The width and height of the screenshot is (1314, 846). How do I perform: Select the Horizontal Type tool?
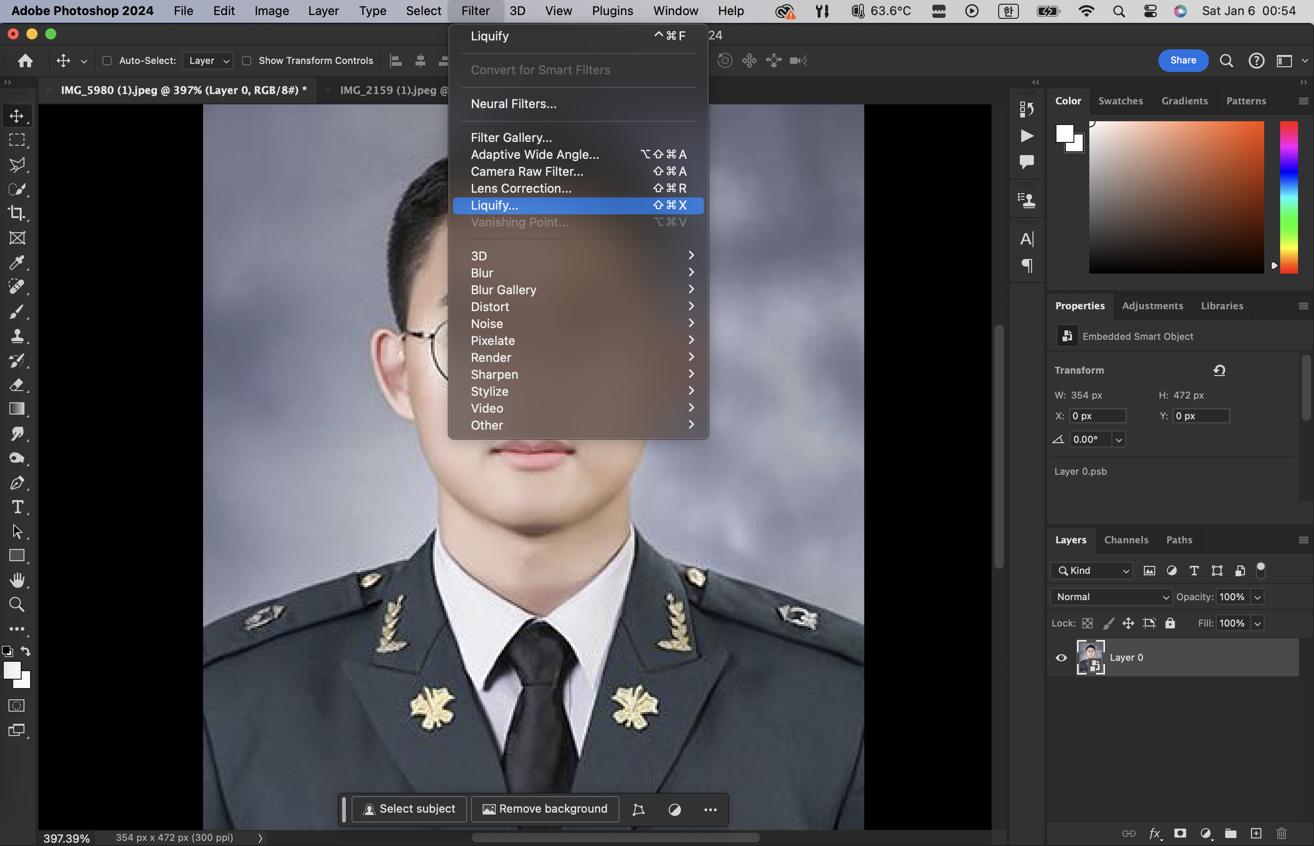point(16,507)
